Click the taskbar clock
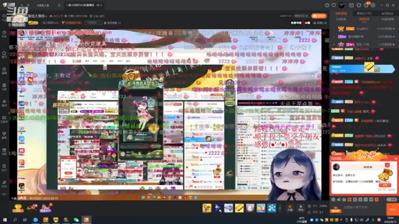Image resolution: width=399 pixels, height=224 pixels. coord(390,220)
